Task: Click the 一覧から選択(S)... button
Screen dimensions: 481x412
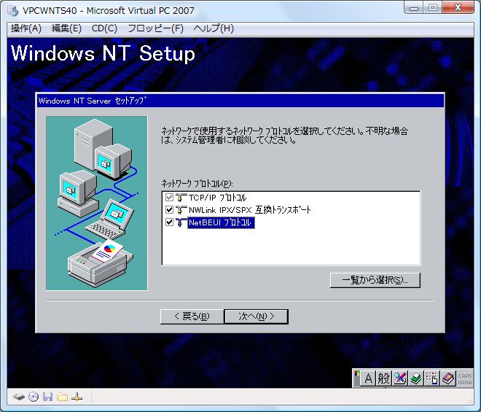Action: point(375,280)
